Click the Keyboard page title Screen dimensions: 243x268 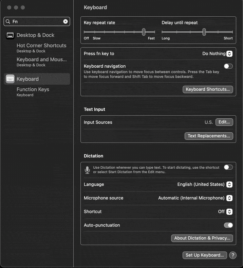point(95,7)
